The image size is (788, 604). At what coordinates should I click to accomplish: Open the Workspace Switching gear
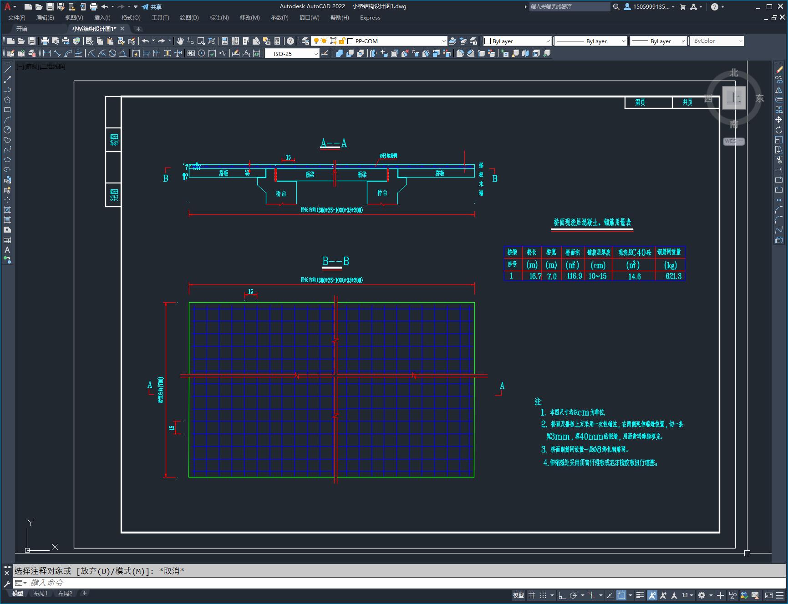point(702,595)
